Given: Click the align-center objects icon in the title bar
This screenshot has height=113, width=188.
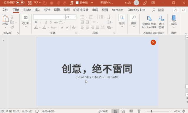Looking at the screenshot, I should (58, 3).
